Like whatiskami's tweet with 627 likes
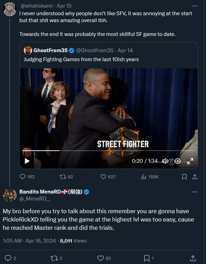Screen dimensions: 206x264 click(108, 177)
